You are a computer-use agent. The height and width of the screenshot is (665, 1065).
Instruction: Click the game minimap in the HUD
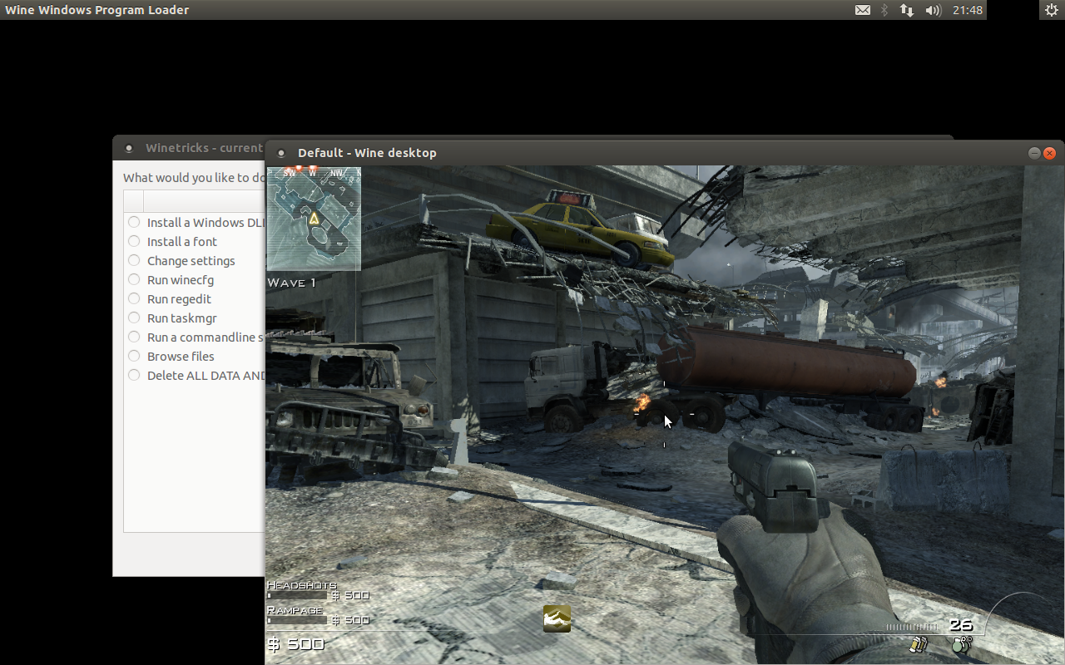(x=314, y=219)
